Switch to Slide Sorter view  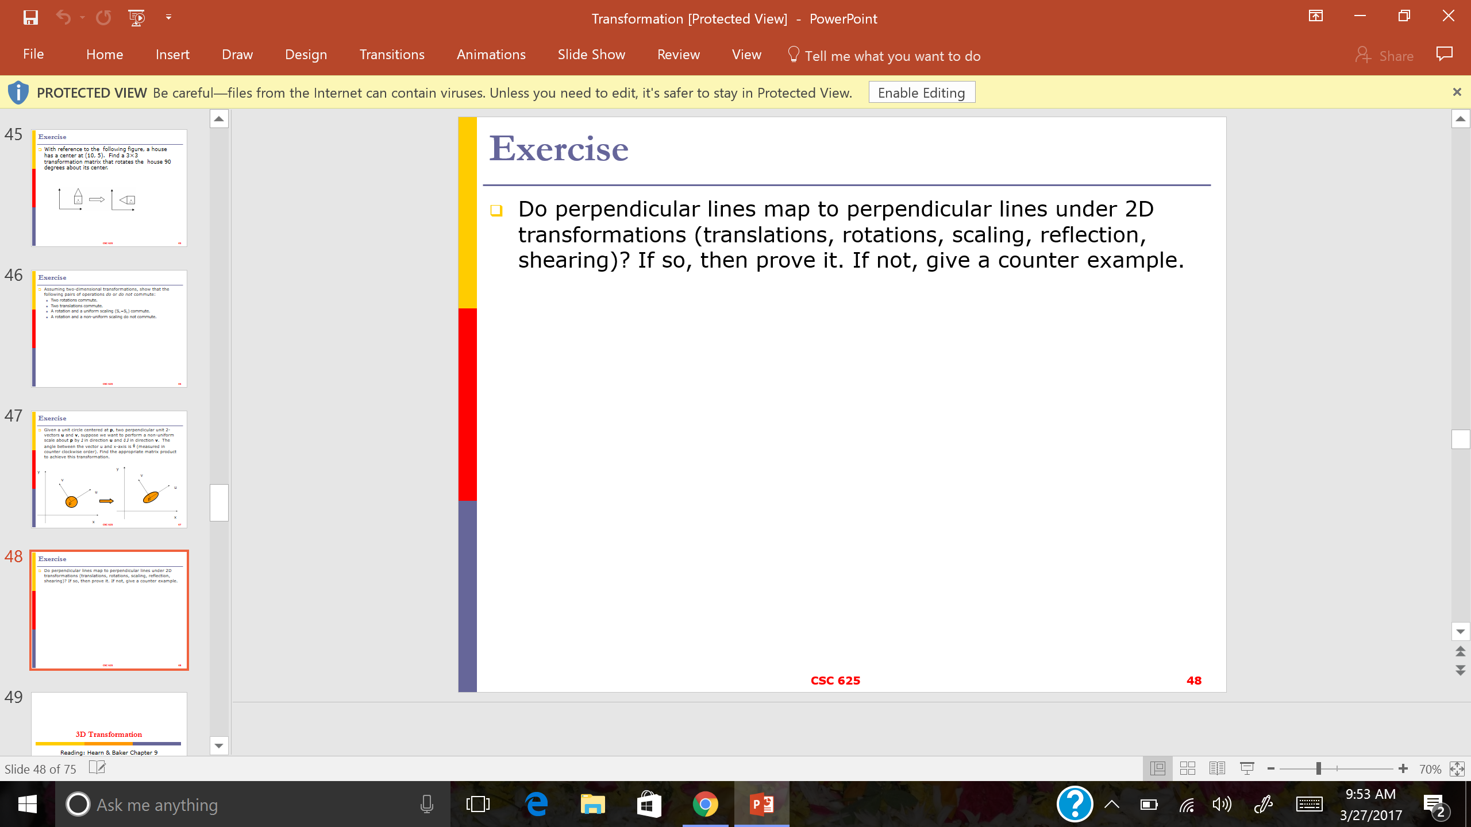point(1187,768)
